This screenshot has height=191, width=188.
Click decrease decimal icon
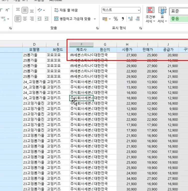point(137,19)
